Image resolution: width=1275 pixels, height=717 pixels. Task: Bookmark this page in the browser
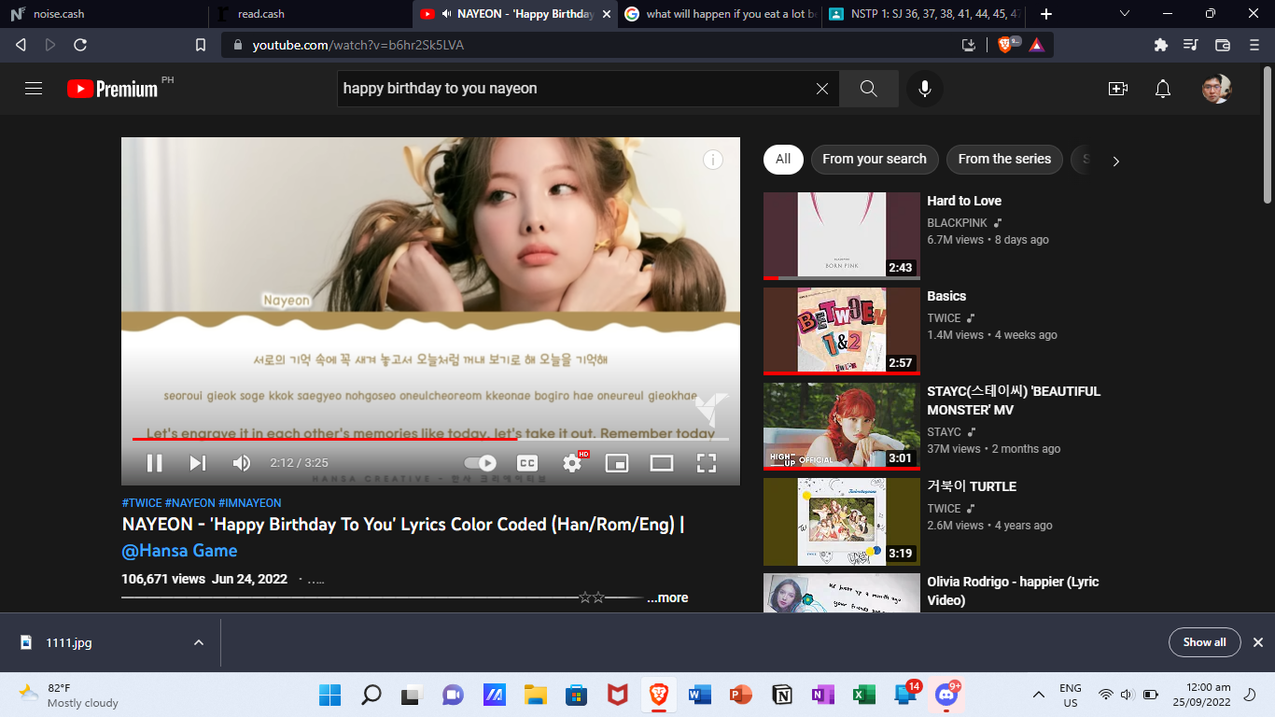(200, 44)
